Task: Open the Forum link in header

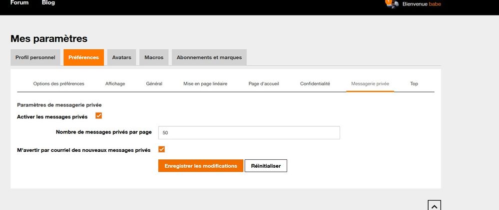Action: pyautogui.click(x=19, y=3)
